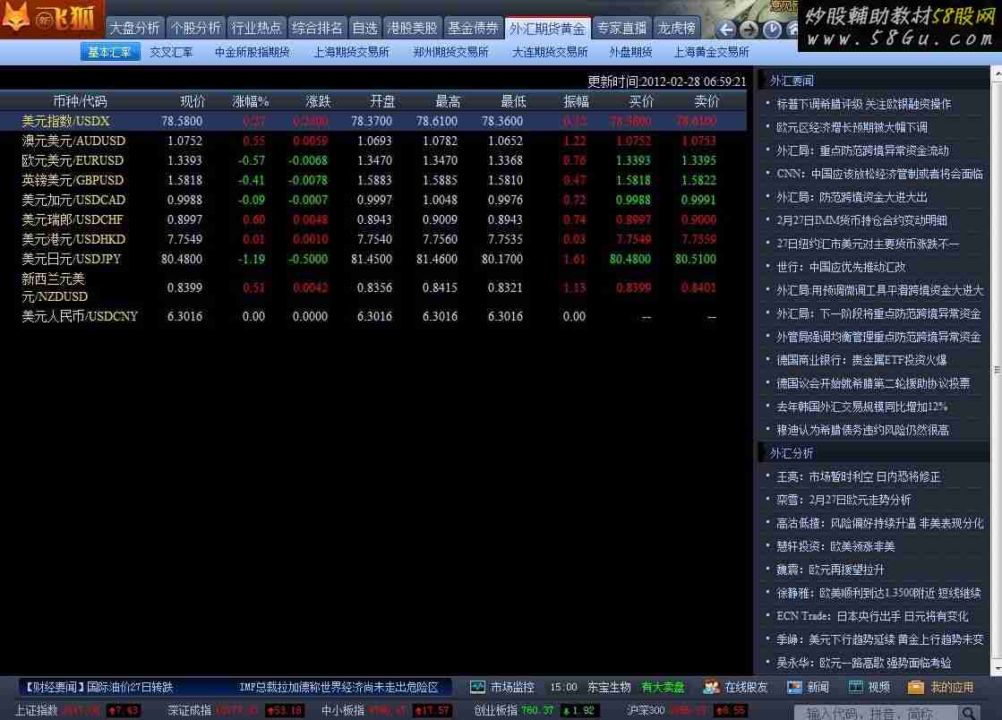Image resolution: width=1002 pixels, height=720 pixels.
Task: Click the forward arrow navigation icon
Action: [749, 29]
